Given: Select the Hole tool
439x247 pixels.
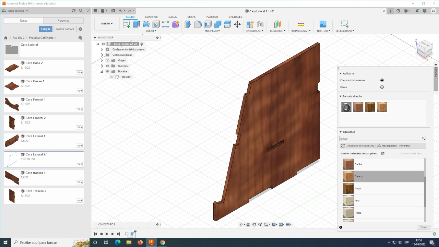Looking at the screenshot, I should (156, 24).
